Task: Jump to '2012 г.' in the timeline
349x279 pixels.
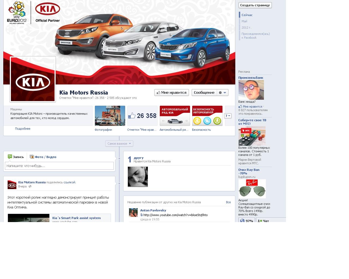Action: [246, 28]
